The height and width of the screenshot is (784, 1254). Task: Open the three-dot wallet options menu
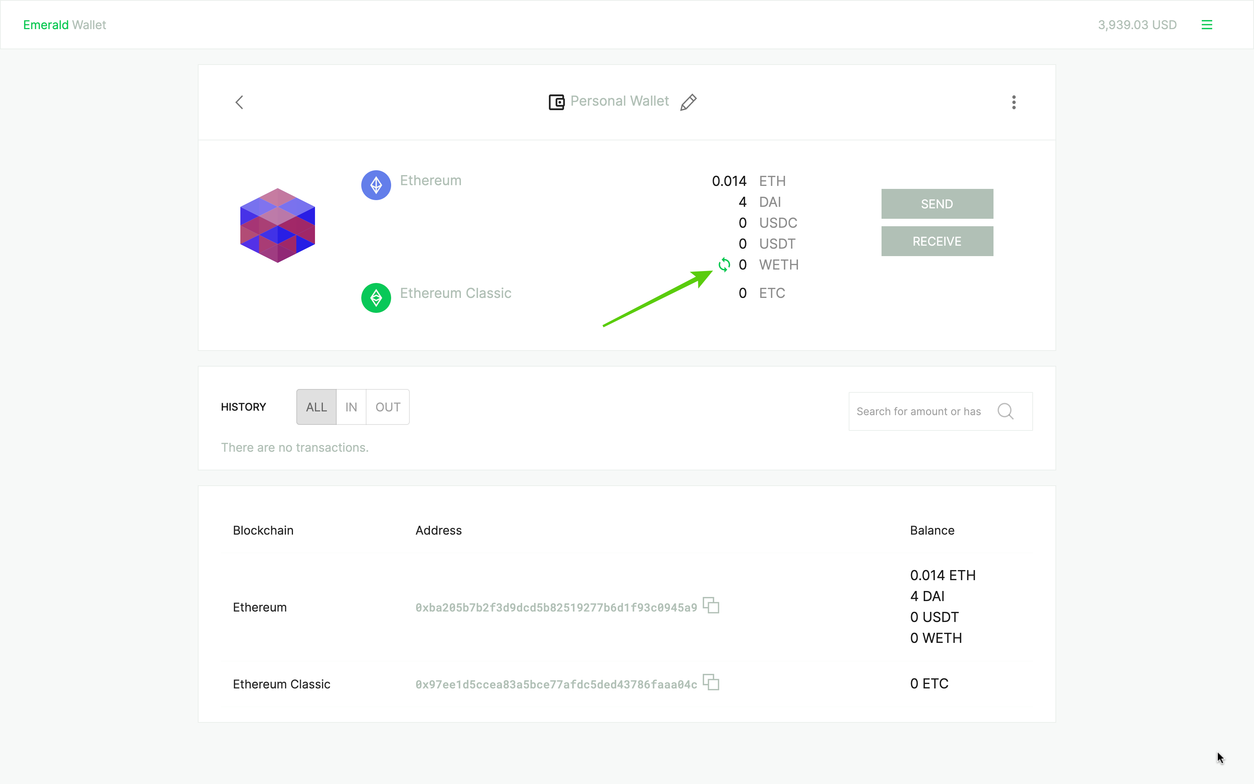click(x=1014, y=102)
